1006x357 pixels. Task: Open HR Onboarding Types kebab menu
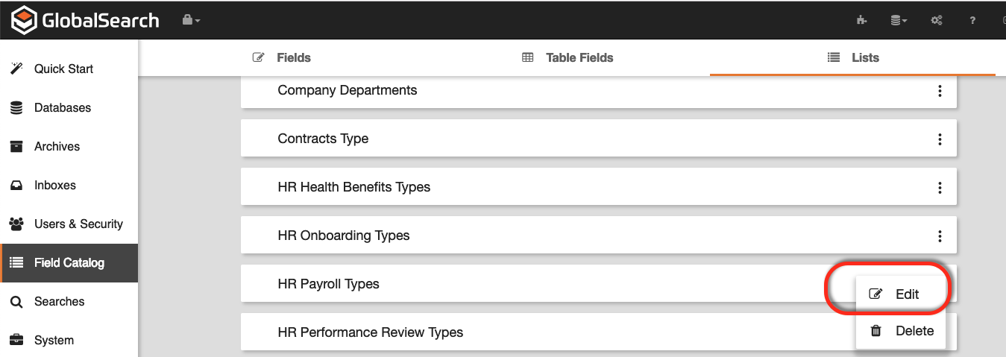940,236
